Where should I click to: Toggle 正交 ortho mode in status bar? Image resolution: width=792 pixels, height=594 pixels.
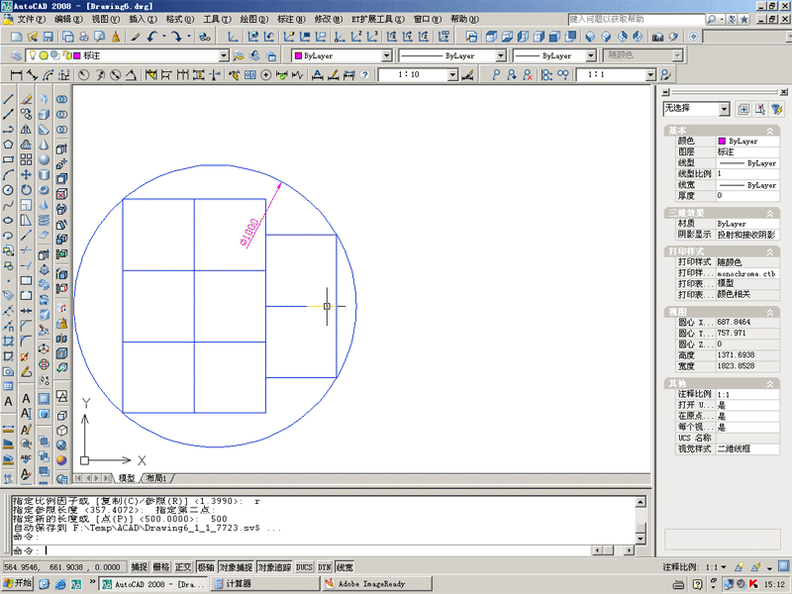(x=183, y=567)
